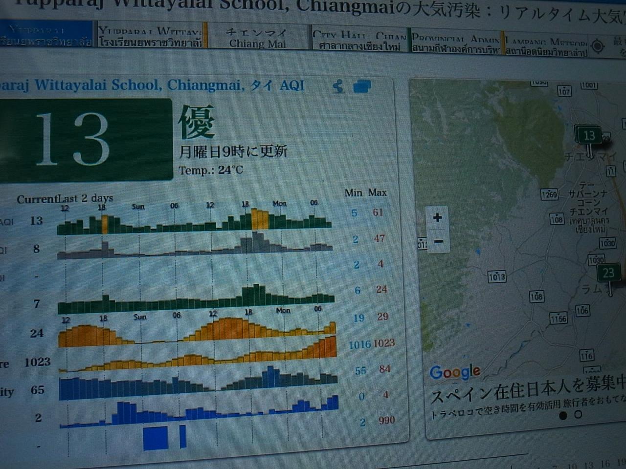
Task: Click the yellow bar in the AQI history chart
Action: tap(260, 219)
